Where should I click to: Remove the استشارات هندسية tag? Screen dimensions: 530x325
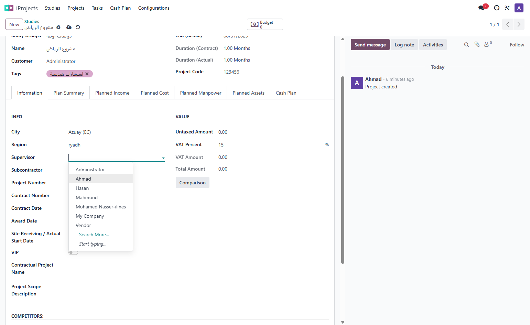point(87,74)
